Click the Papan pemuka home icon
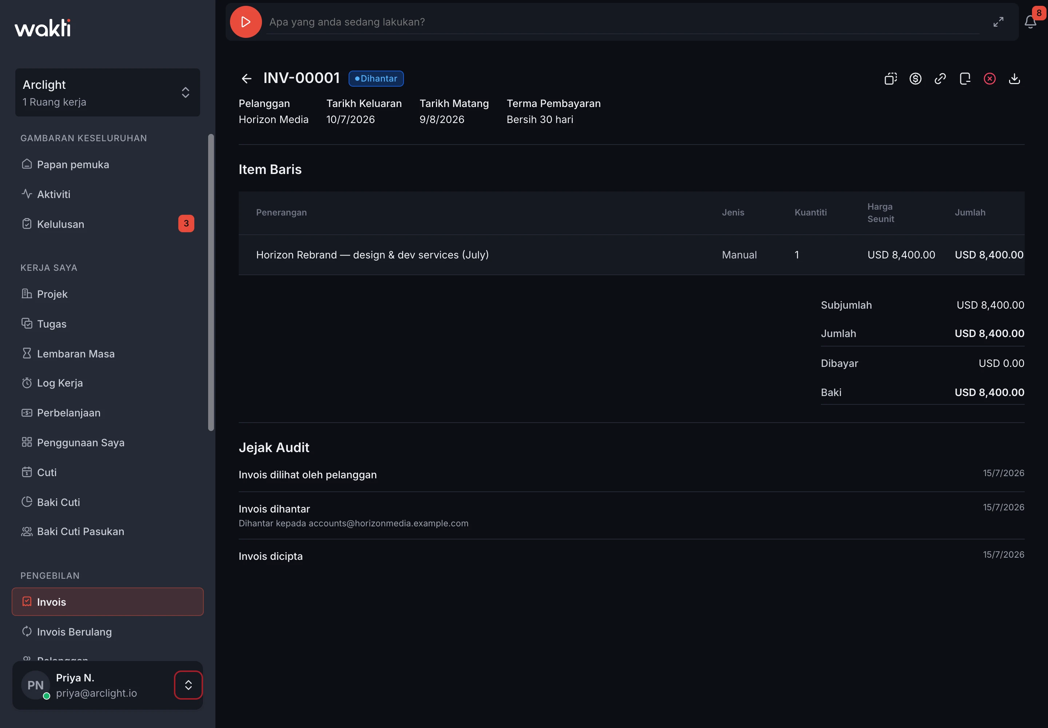The image size is (1048, 728). click(x=27, y=164)
